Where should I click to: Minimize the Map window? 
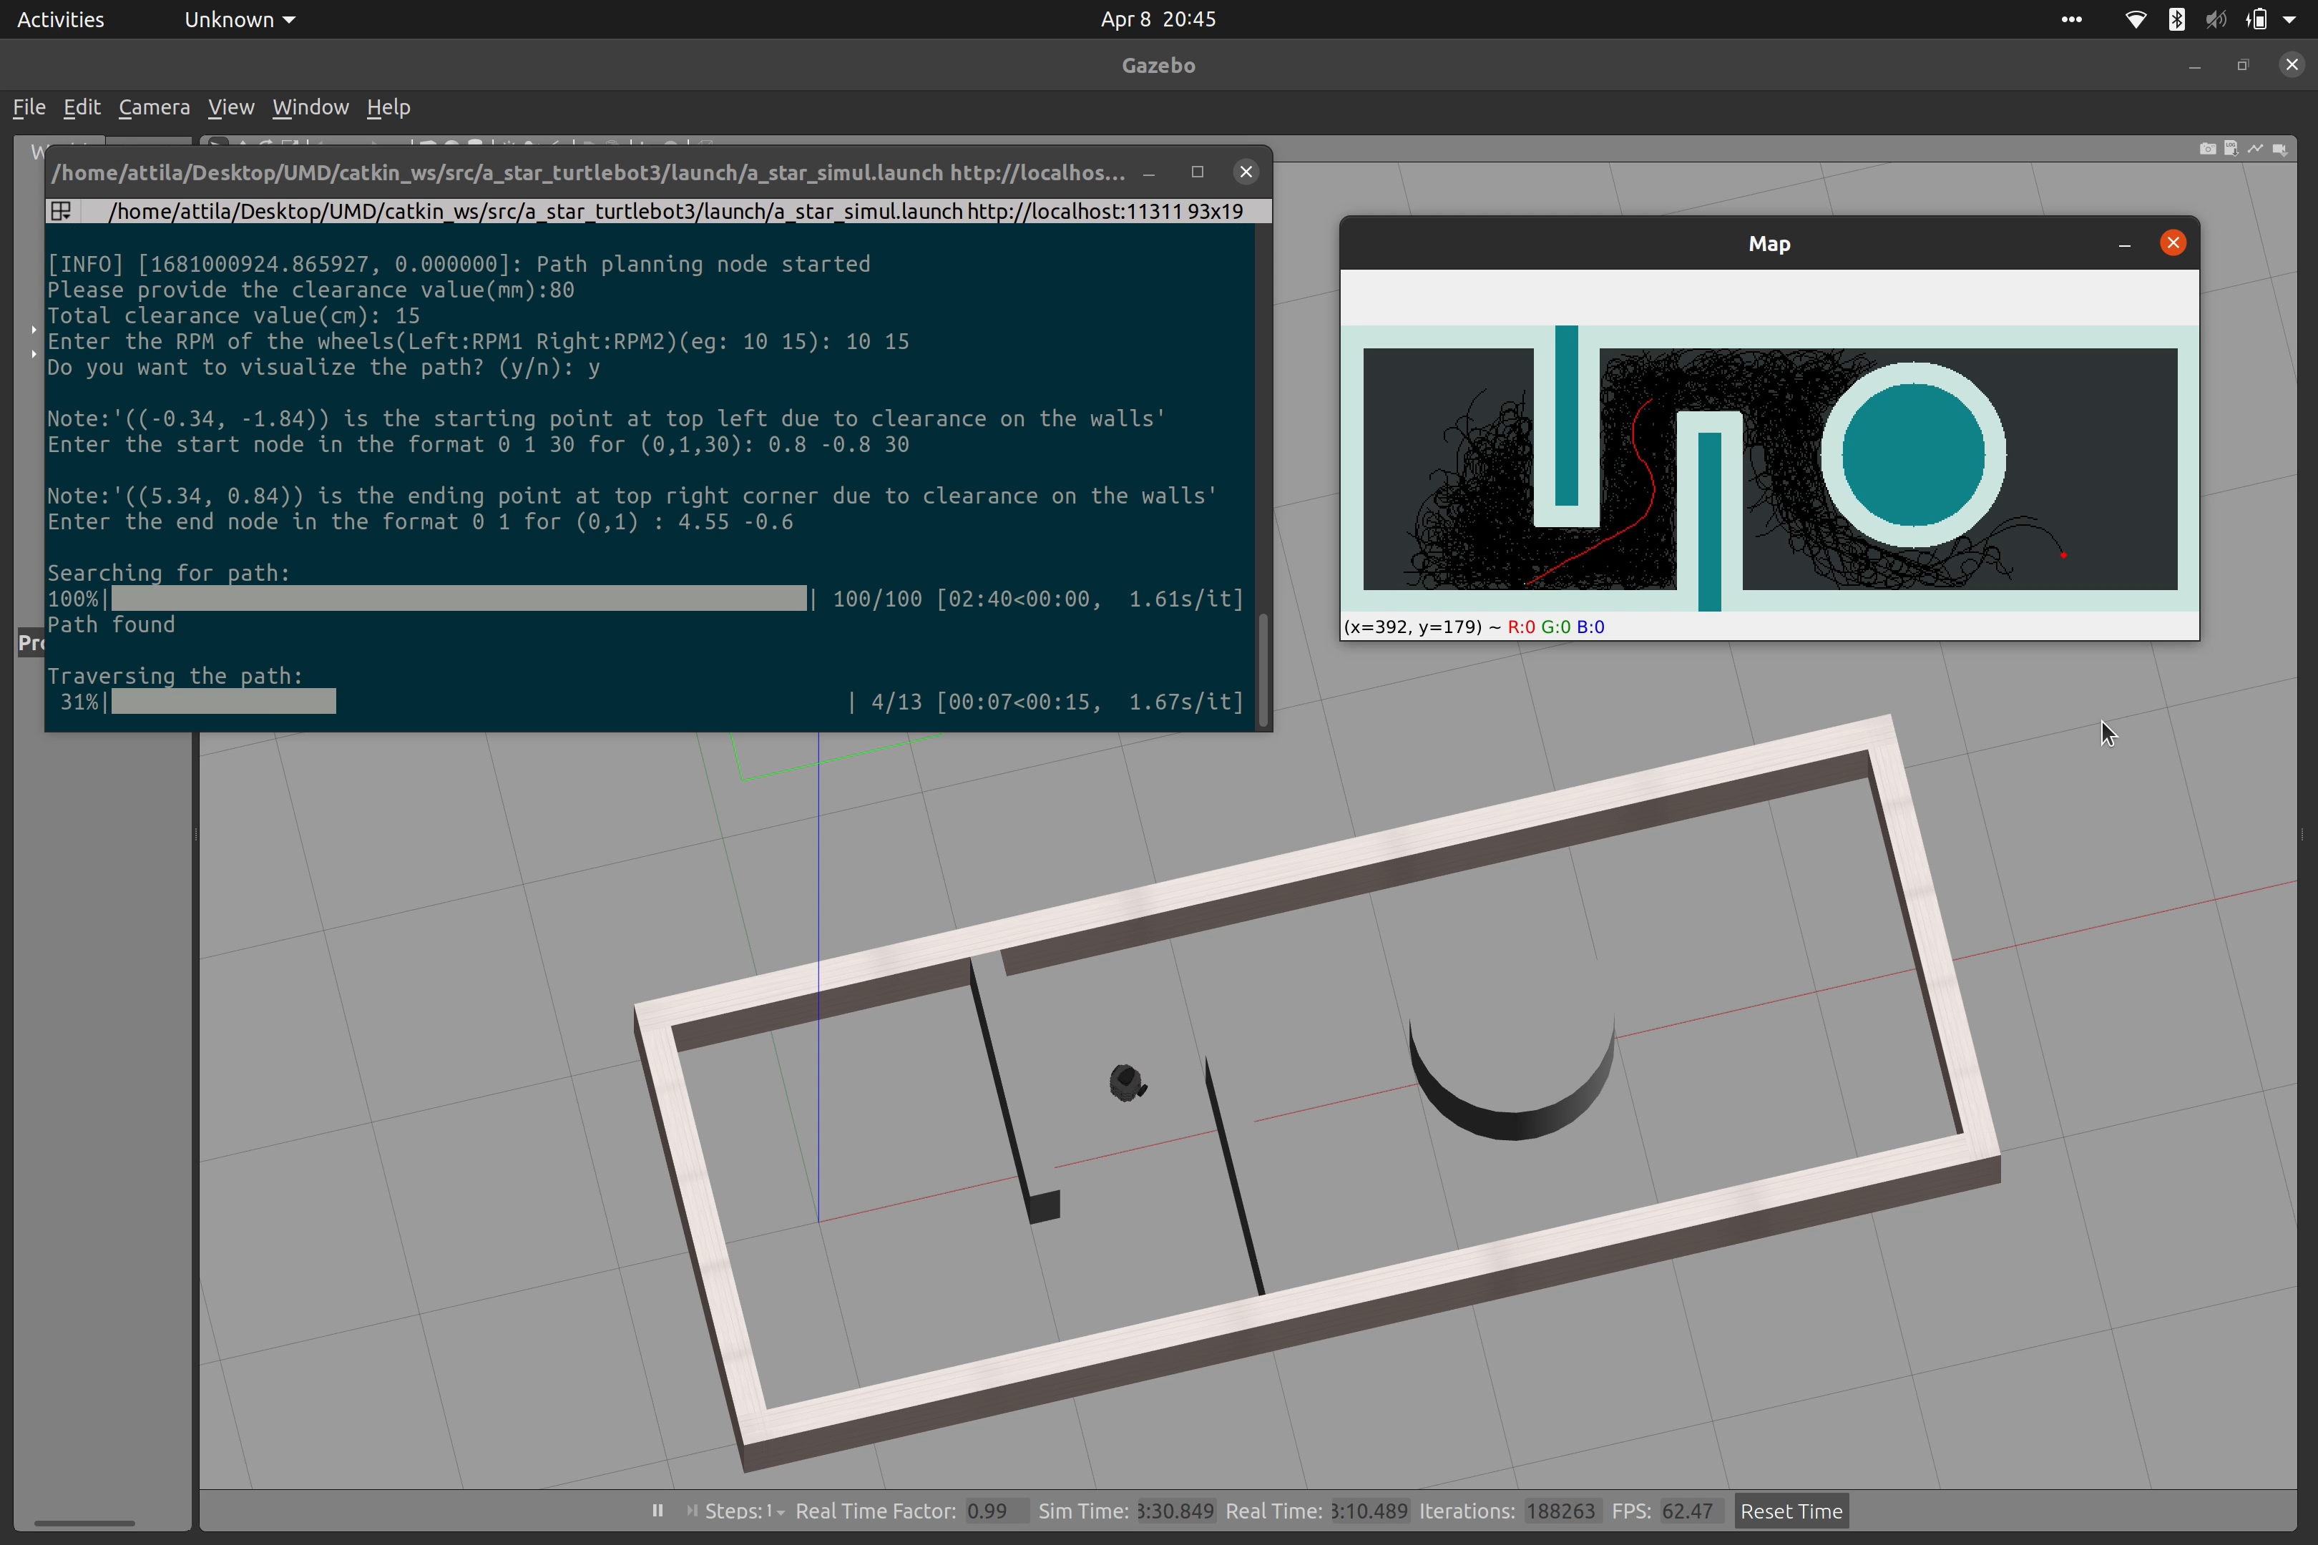2125,245
